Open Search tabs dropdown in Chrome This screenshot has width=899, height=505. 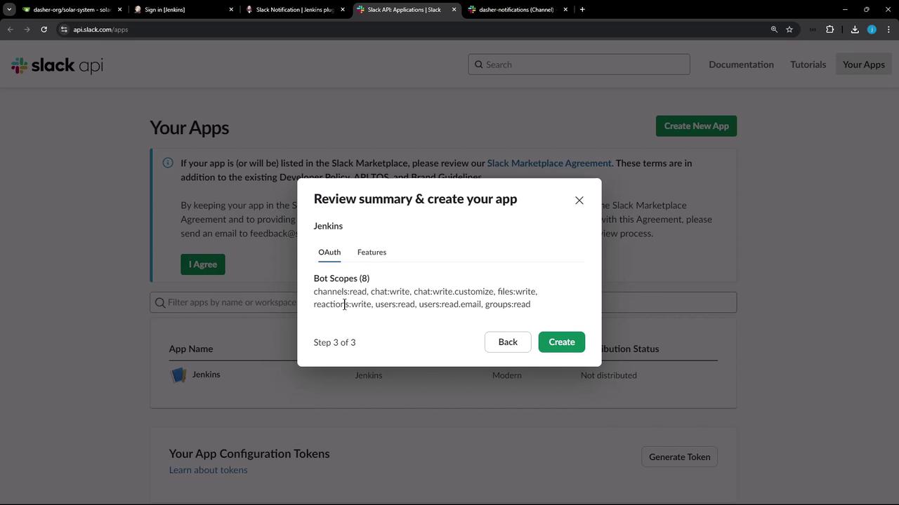9,10
